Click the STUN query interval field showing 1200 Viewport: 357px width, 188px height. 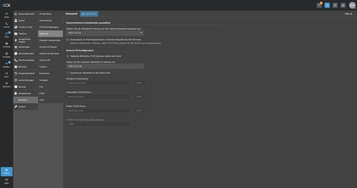pos(98,124)
